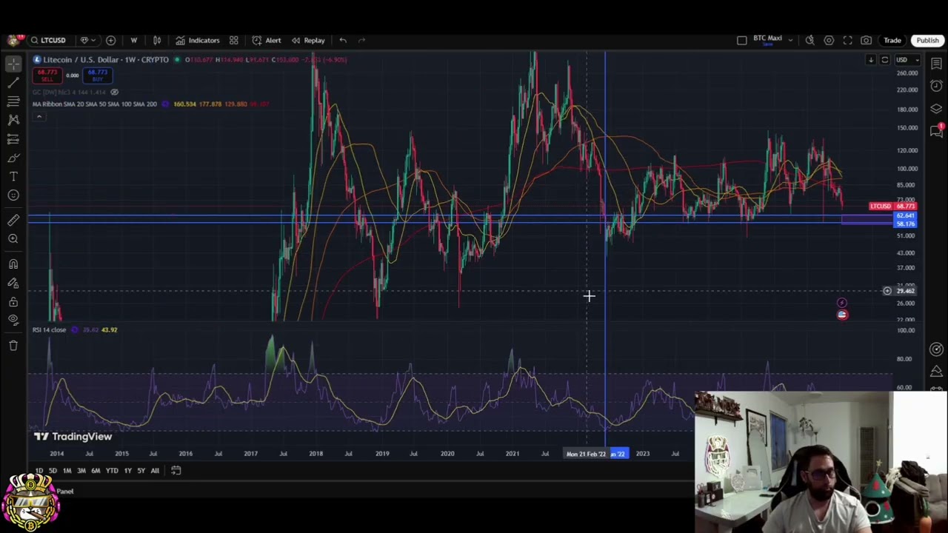Redo the chart action
Screen dimensions: 948x533
362,40
